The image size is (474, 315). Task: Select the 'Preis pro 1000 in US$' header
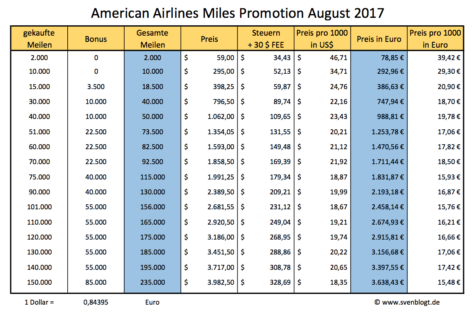[322, 39]
